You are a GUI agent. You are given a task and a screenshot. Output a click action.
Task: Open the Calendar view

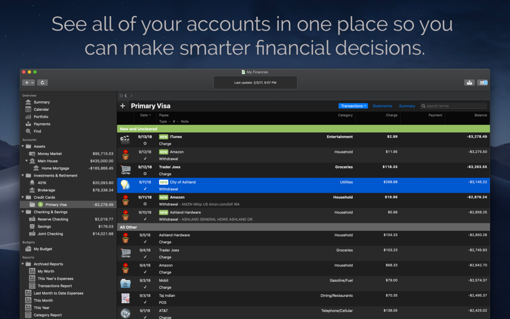(41, 109)
